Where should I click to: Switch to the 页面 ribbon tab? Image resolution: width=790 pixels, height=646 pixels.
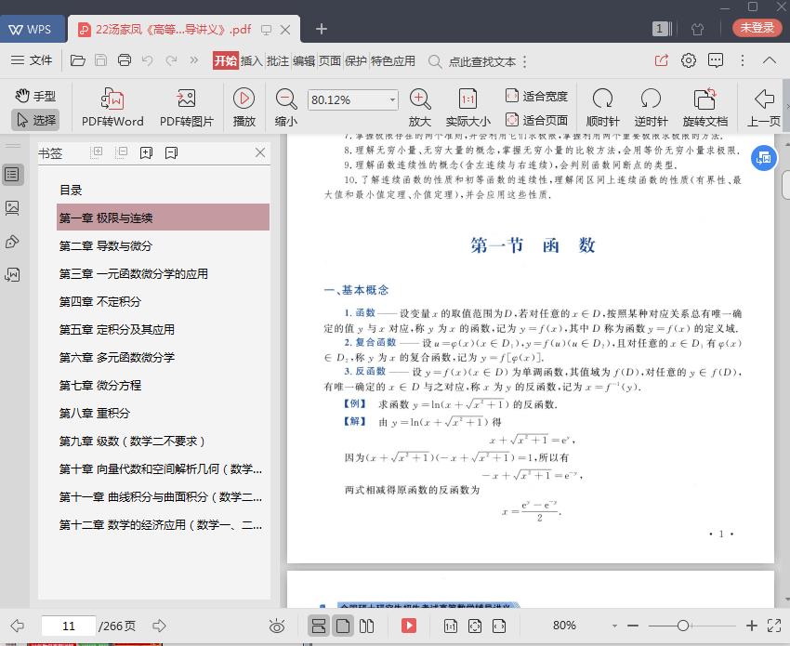tap(330, 61)
